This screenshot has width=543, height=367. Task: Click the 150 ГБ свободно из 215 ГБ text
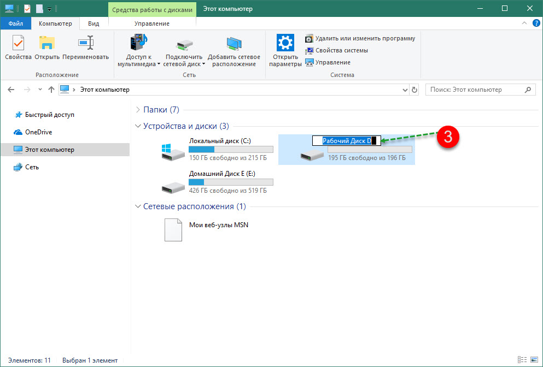click(228, 158)
